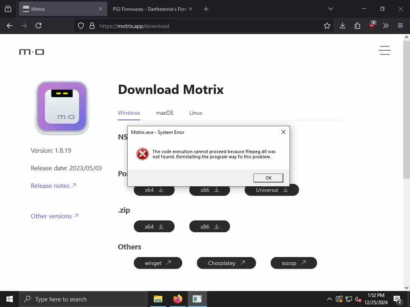Close the Motrix.exe System Error dialog
Image resolution: width=410 pixels, height=307 pixels.
(x=283, y=132)
